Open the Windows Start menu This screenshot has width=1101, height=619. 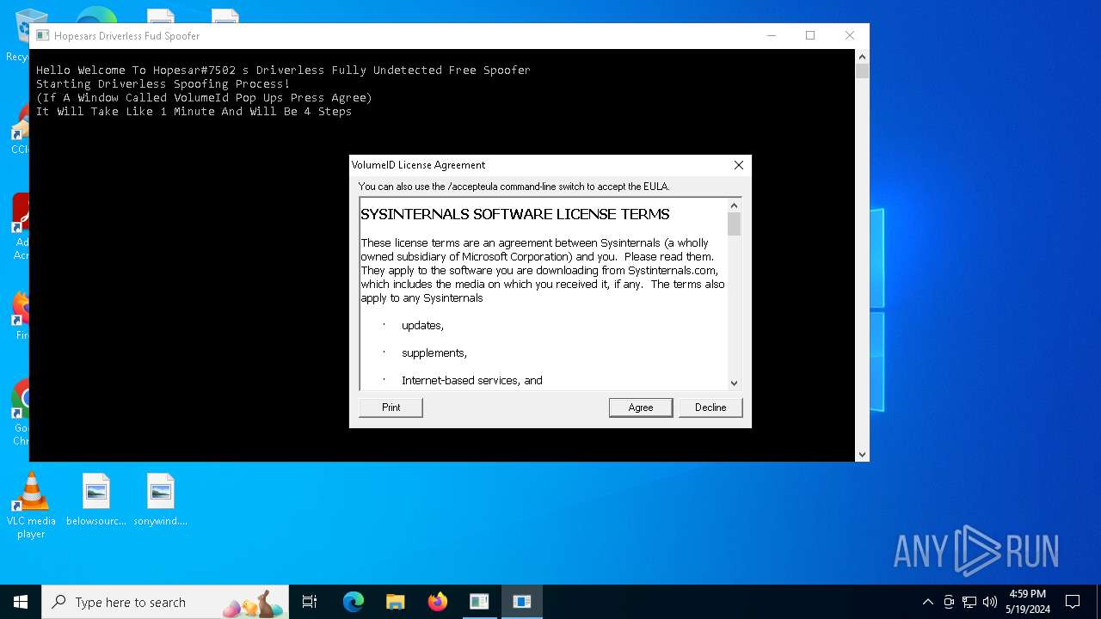point(21,602)
